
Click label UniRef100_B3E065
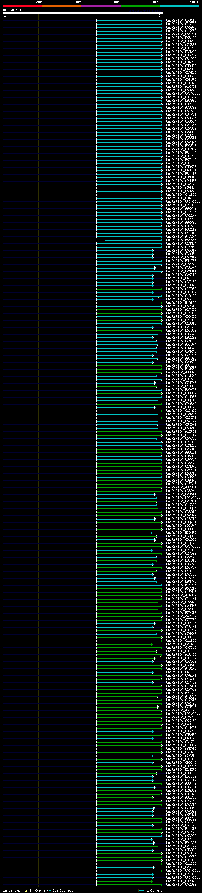(181, 379)
